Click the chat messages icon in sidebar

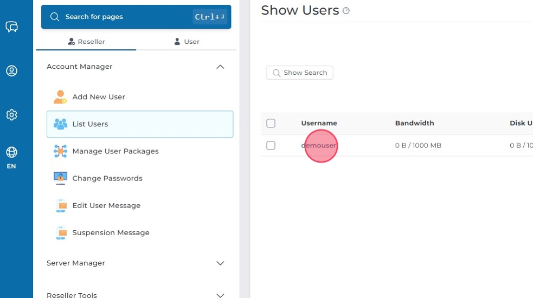tap(11, 27)
